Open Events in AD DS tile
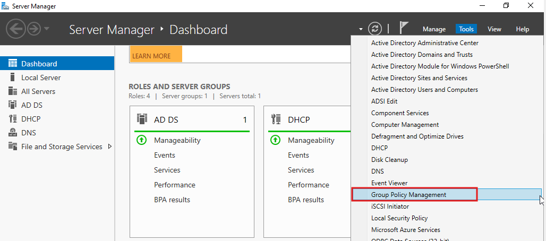Viewport: 546px width, 241px height. pyautogui.click(x=165, y=156)
